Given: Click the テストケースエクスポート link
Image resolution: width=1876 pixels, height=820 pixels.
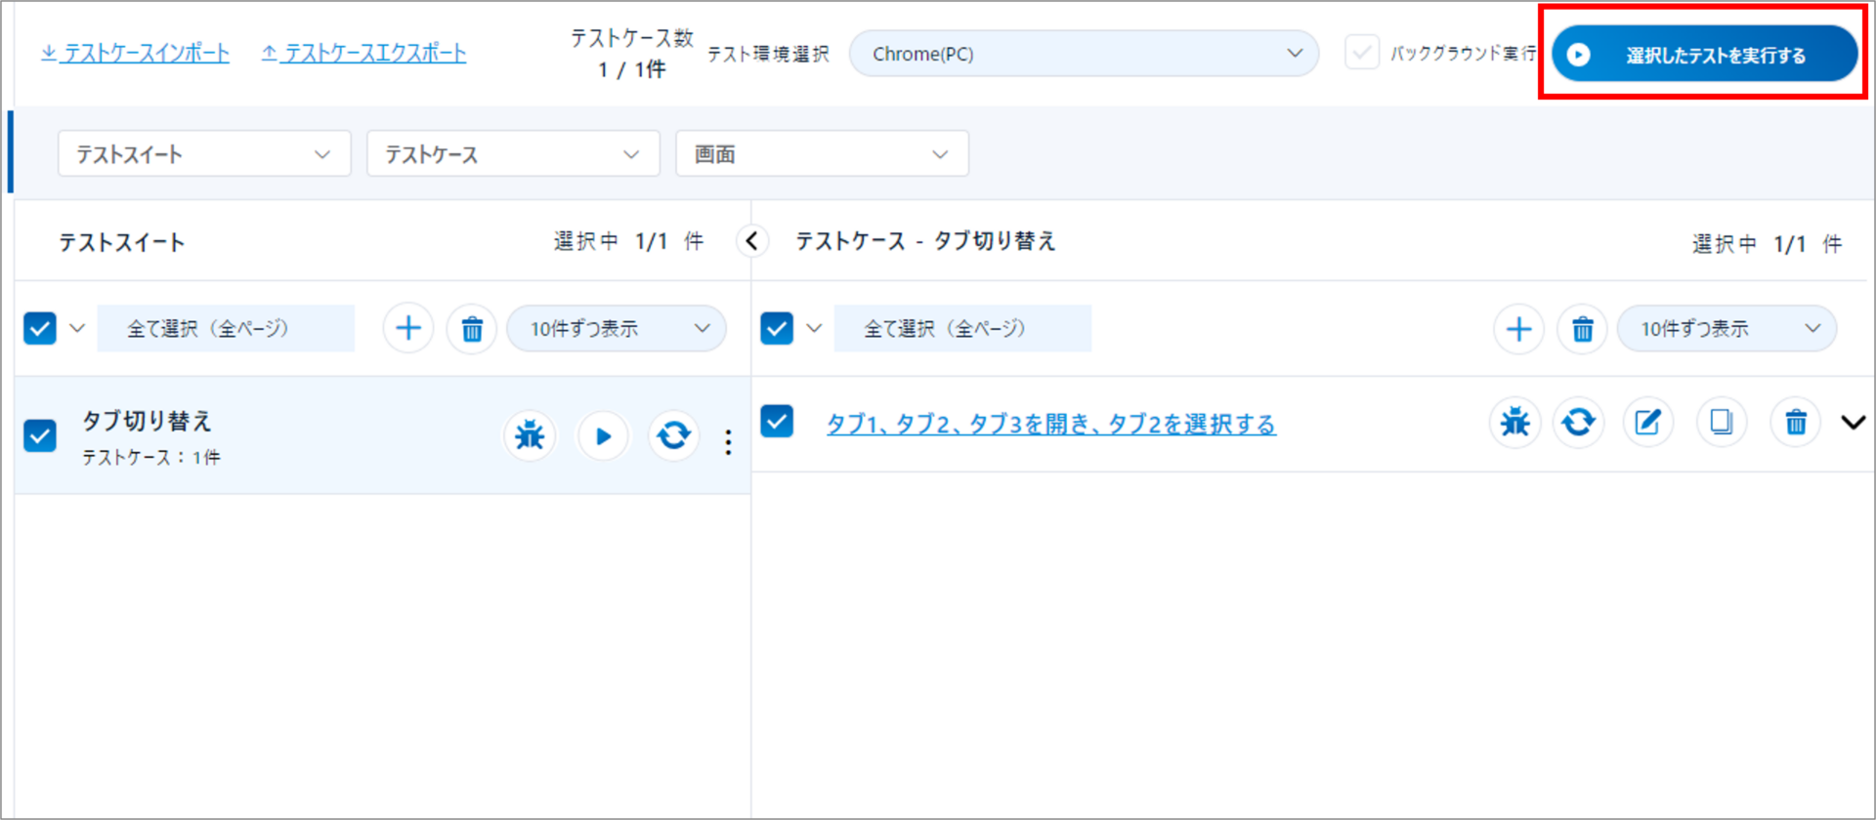Looking at the screenshot, I should (x=363, y=53).
